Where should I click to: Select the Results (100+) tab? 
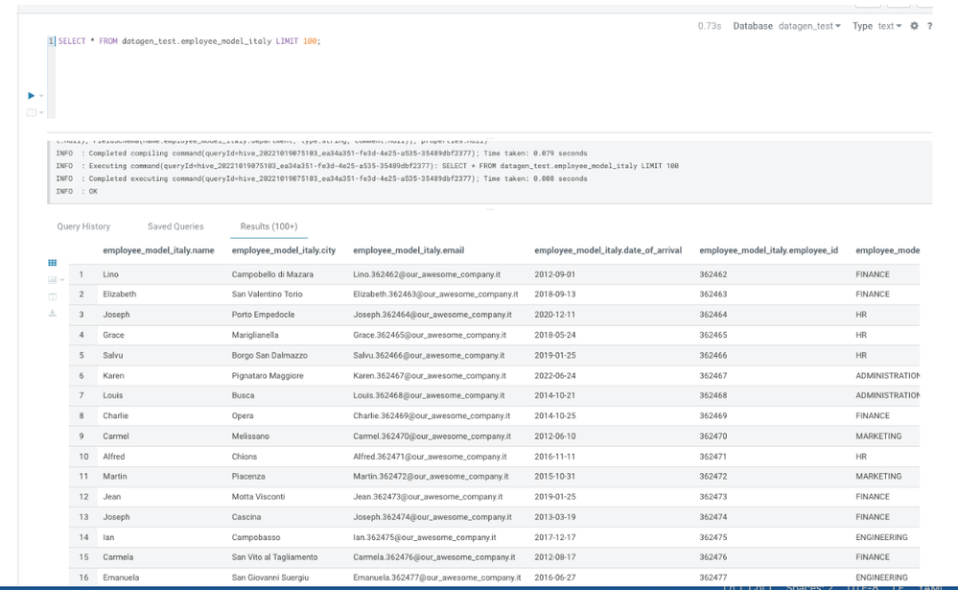(269, 226)
